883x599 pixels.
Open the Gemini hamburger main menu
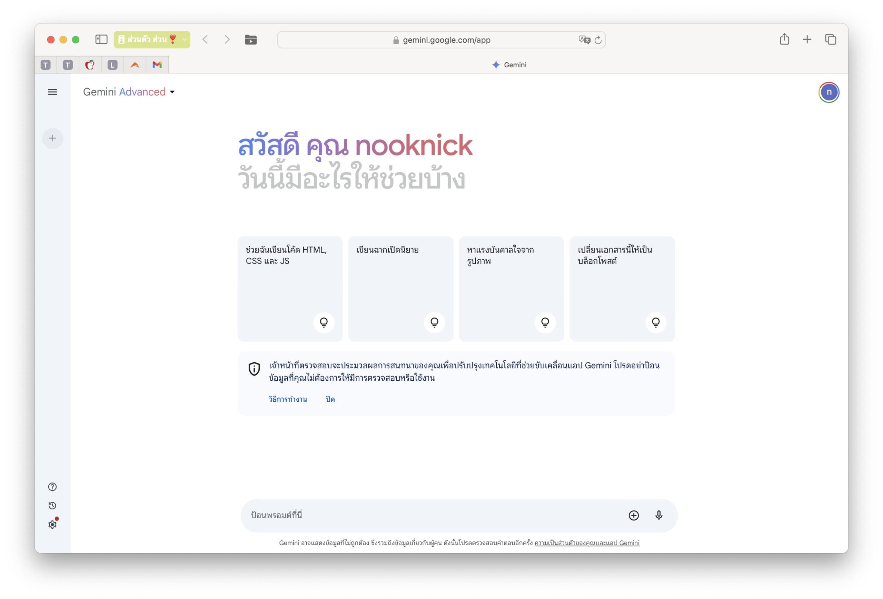coord(52,92)
